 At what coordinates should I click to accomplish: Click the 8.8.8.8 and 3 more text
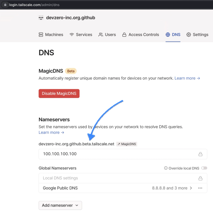point(170,188)
